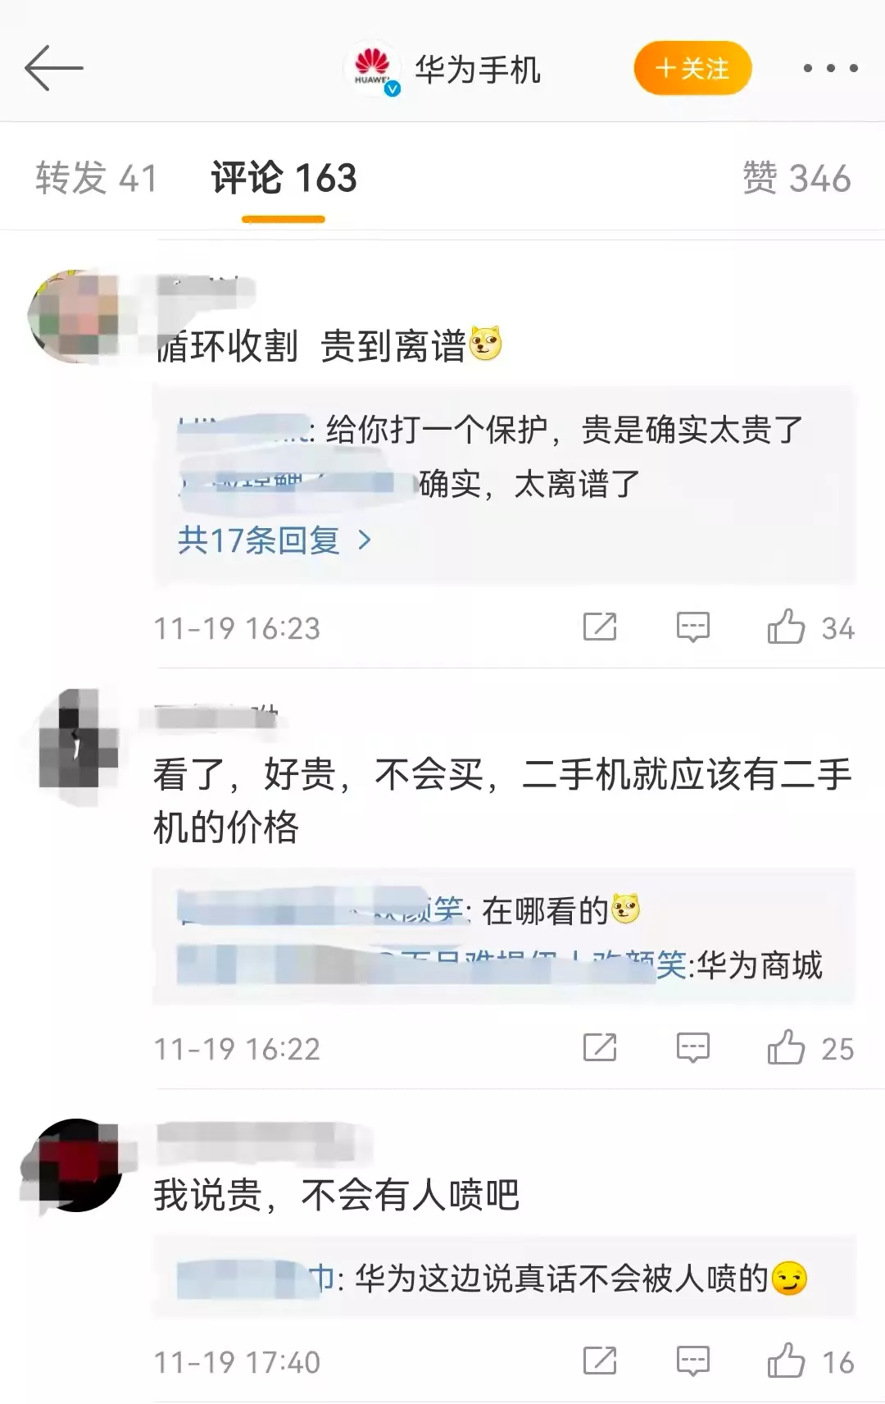Viewport: 885px width, 1404px height.
Task: Open the Huawei account avatar logo
Action: 374,69
